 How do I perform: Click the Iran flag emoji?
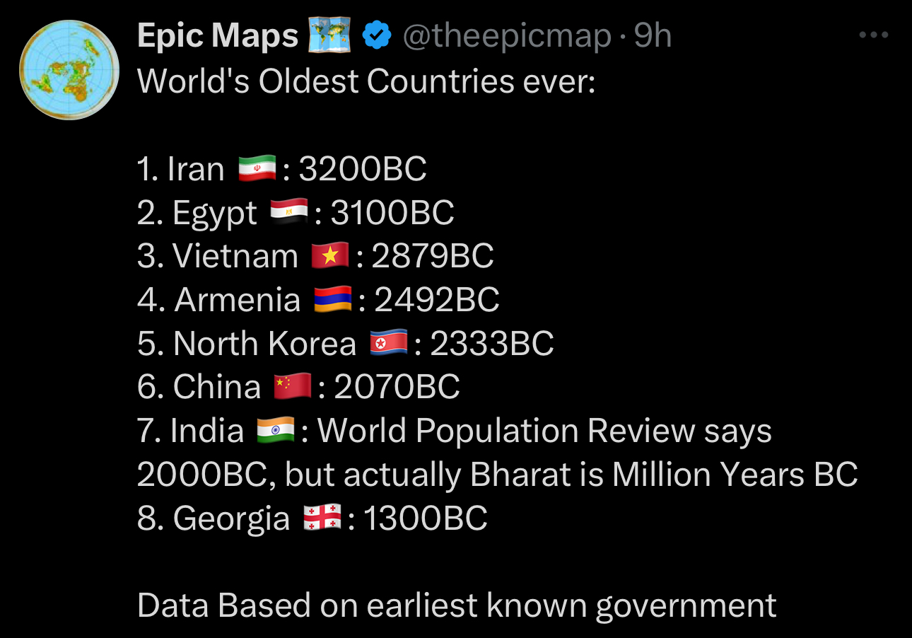click(257, 169)
